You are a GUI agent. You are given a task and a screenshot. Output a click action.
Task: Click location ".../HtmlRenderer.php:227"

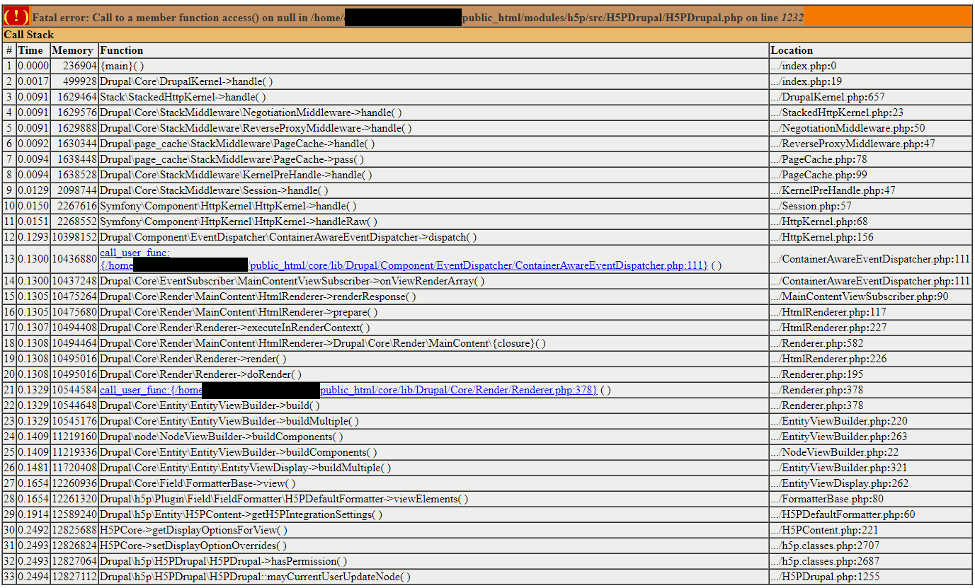pos(828,328)
